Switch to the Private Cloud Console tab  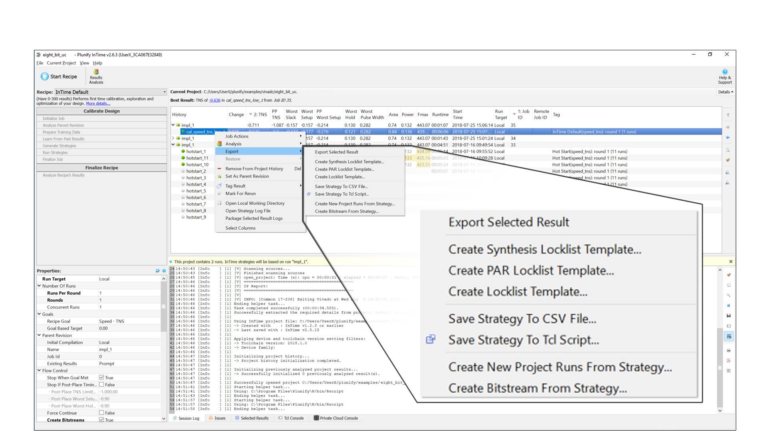(x=336, y=418)
